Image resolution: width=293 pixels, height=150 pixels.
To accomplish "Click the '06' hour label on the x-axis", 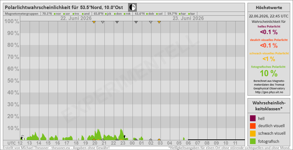I will tap(188, 143).
